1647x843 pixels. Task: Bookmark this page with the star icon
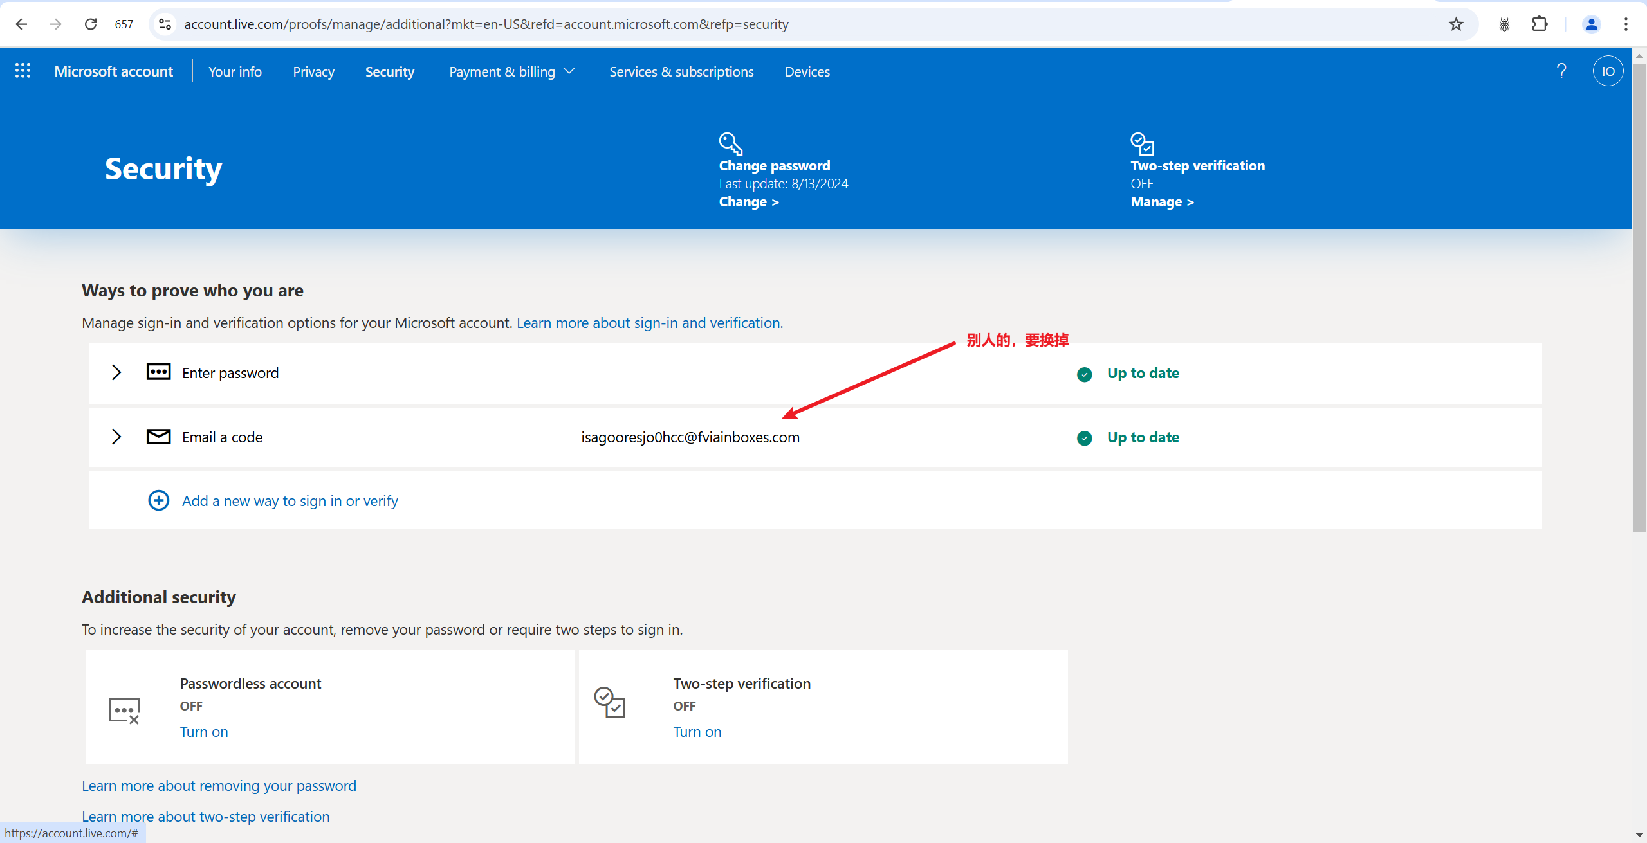coord(1456,24)
